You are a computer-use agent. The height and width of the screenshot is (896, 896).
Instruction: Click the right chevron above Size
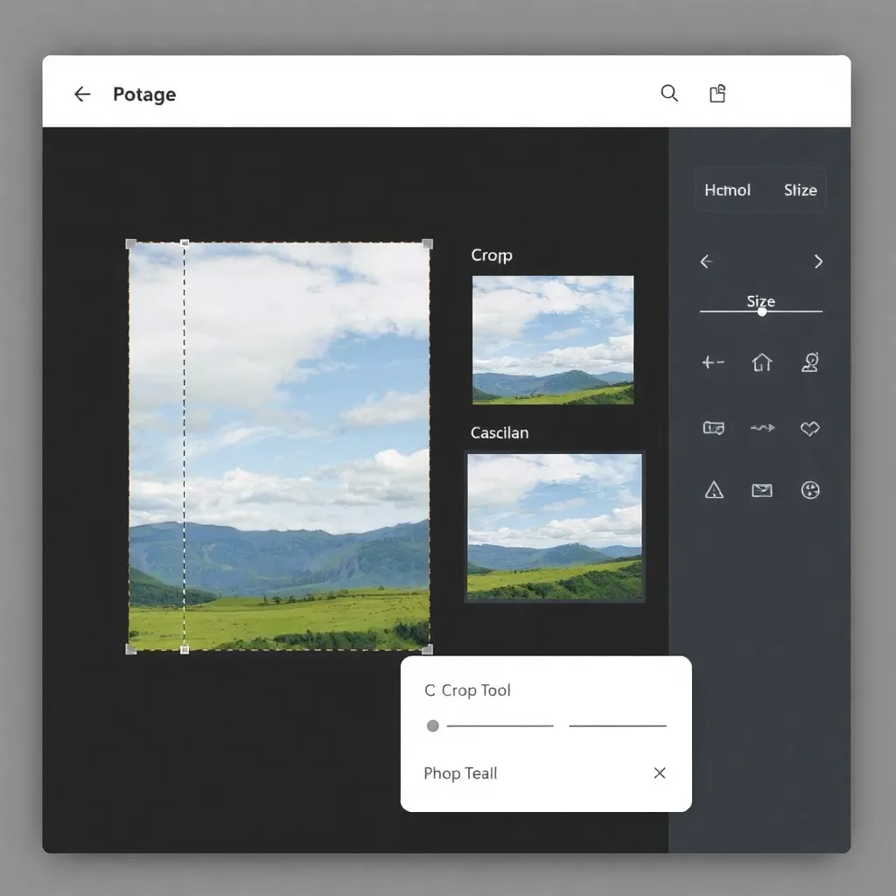click(x=818, y=261)
